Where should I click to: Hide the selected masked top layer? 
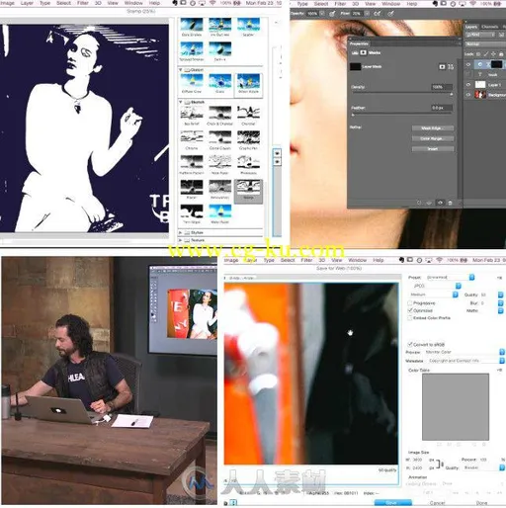click(468, 64)
